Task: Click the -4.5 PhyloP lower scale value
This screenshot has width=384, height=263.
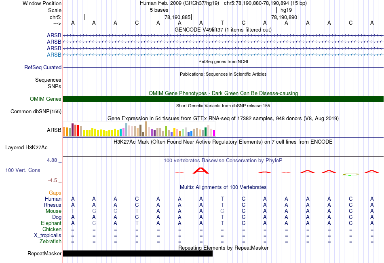Action: click(x=53, y=180)
